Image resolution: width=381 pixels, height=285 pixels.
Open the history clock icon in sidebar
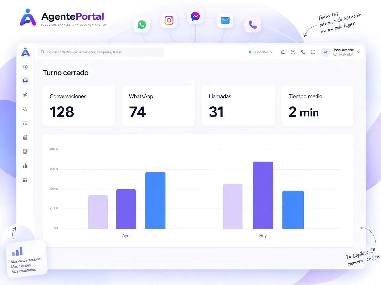[25, 67]
